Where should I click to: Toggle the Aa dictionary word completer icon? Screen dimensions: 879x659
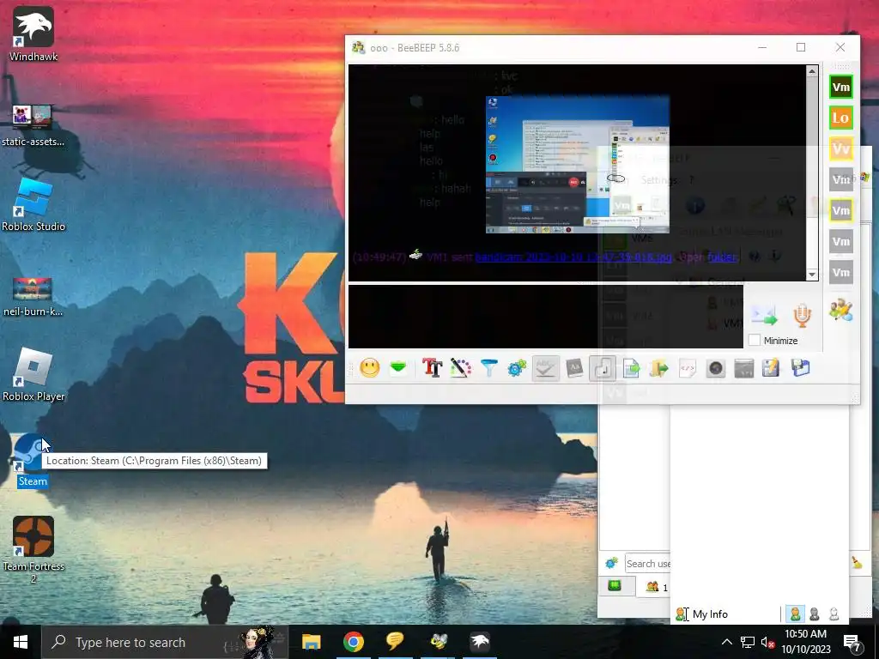point(574,368)
